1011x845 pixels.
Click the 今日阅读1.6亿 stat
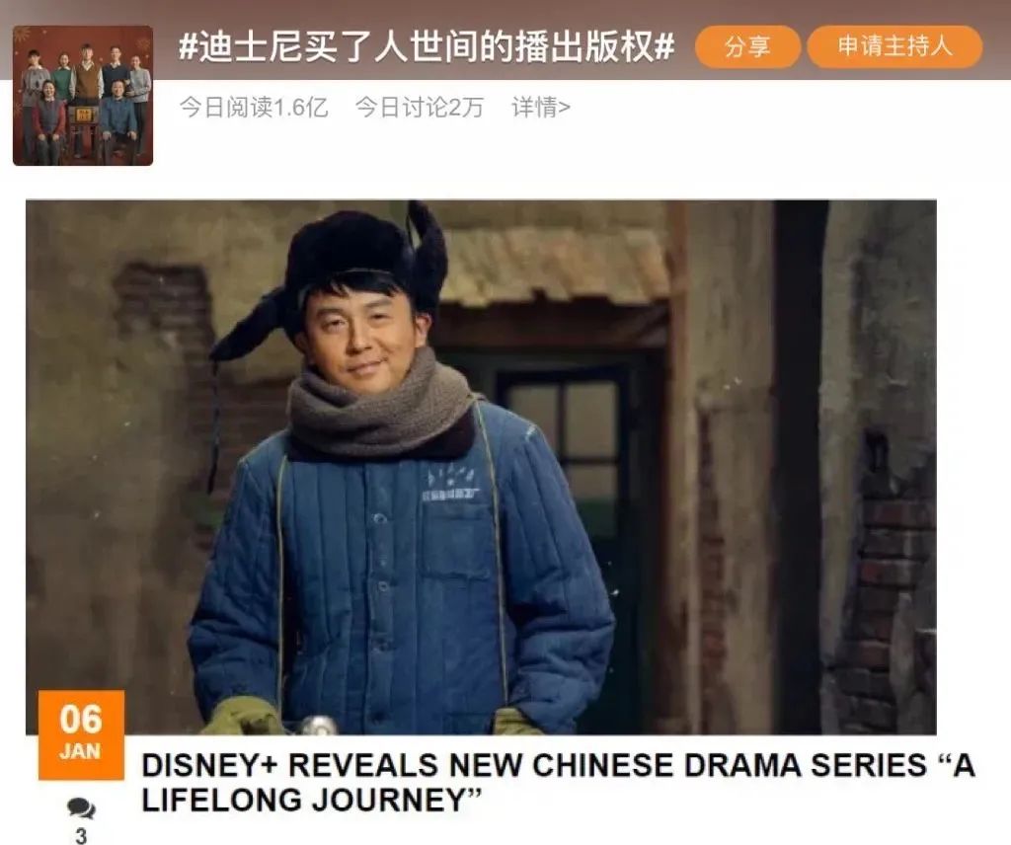[x=254, y=107]
